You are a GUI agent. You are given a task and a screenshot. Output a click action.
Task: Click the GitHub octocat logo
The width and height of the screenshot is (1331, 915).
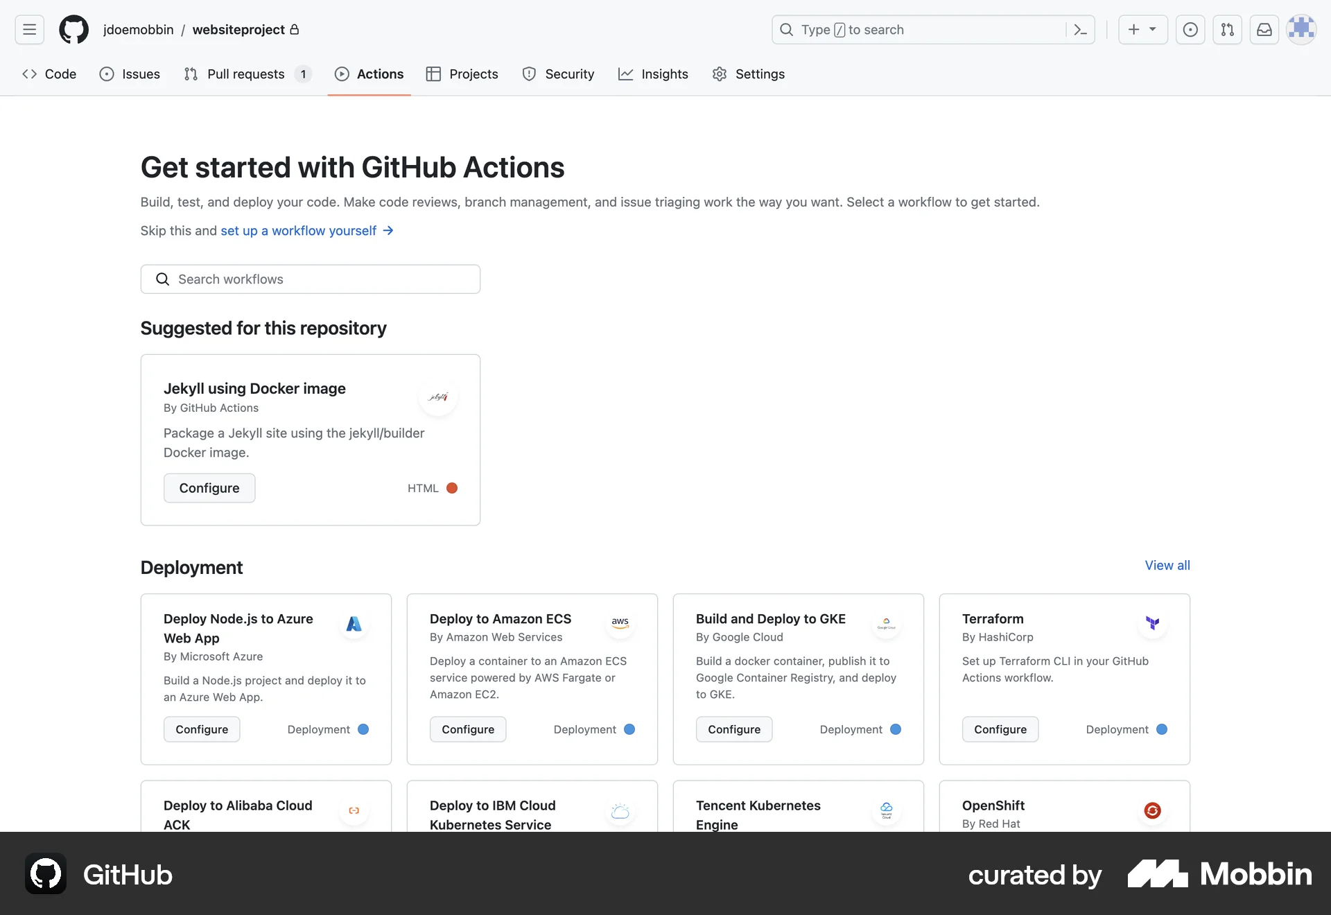[x=73, y=29]
